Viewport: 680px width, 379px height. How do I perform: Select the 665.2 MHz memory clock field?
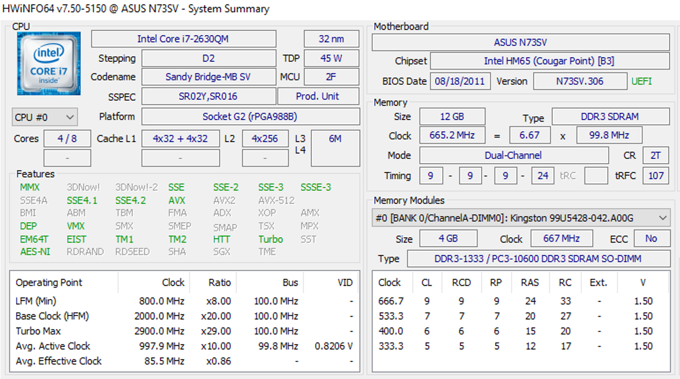coord(452,135)
